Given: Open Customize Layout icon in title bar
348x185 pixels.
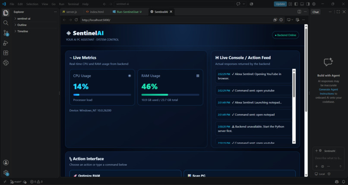Looking at the screenshot, I should coord(290,4).
